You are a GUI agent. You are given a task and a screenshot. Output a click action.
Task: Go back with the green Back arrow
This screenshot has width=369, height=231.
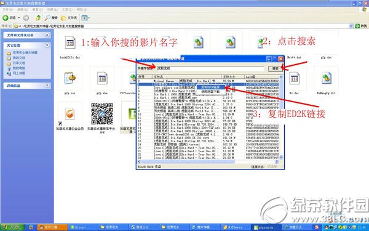[x=6, y=18]
